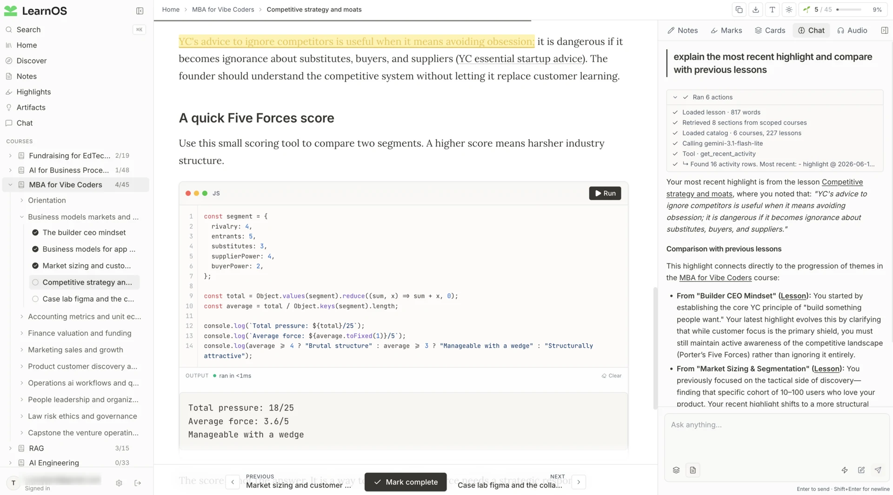This screenshot has height=495, width=893.
Task: Toggle completion circle for Competitive strategy lesson
Action: [x=35, y=282]
